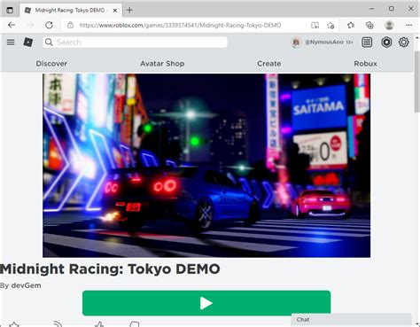The image size is (420, 327).
Task: Click the page vertical scrollbar thumb
Action: pos(417,82)
